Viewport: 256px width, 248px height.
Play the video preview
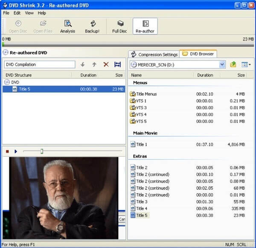16,152
